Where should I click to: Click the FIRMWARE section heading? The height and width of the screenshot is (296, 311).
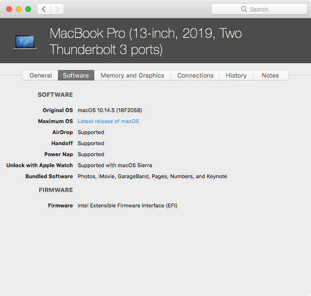(x=56, y=190)
